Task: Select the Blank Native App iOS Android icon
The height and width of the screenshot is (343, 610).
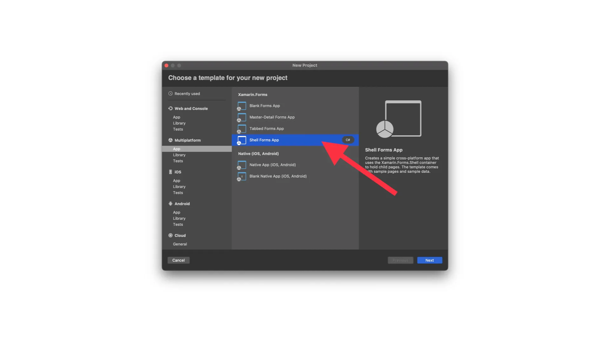Action: coord(241,176)
